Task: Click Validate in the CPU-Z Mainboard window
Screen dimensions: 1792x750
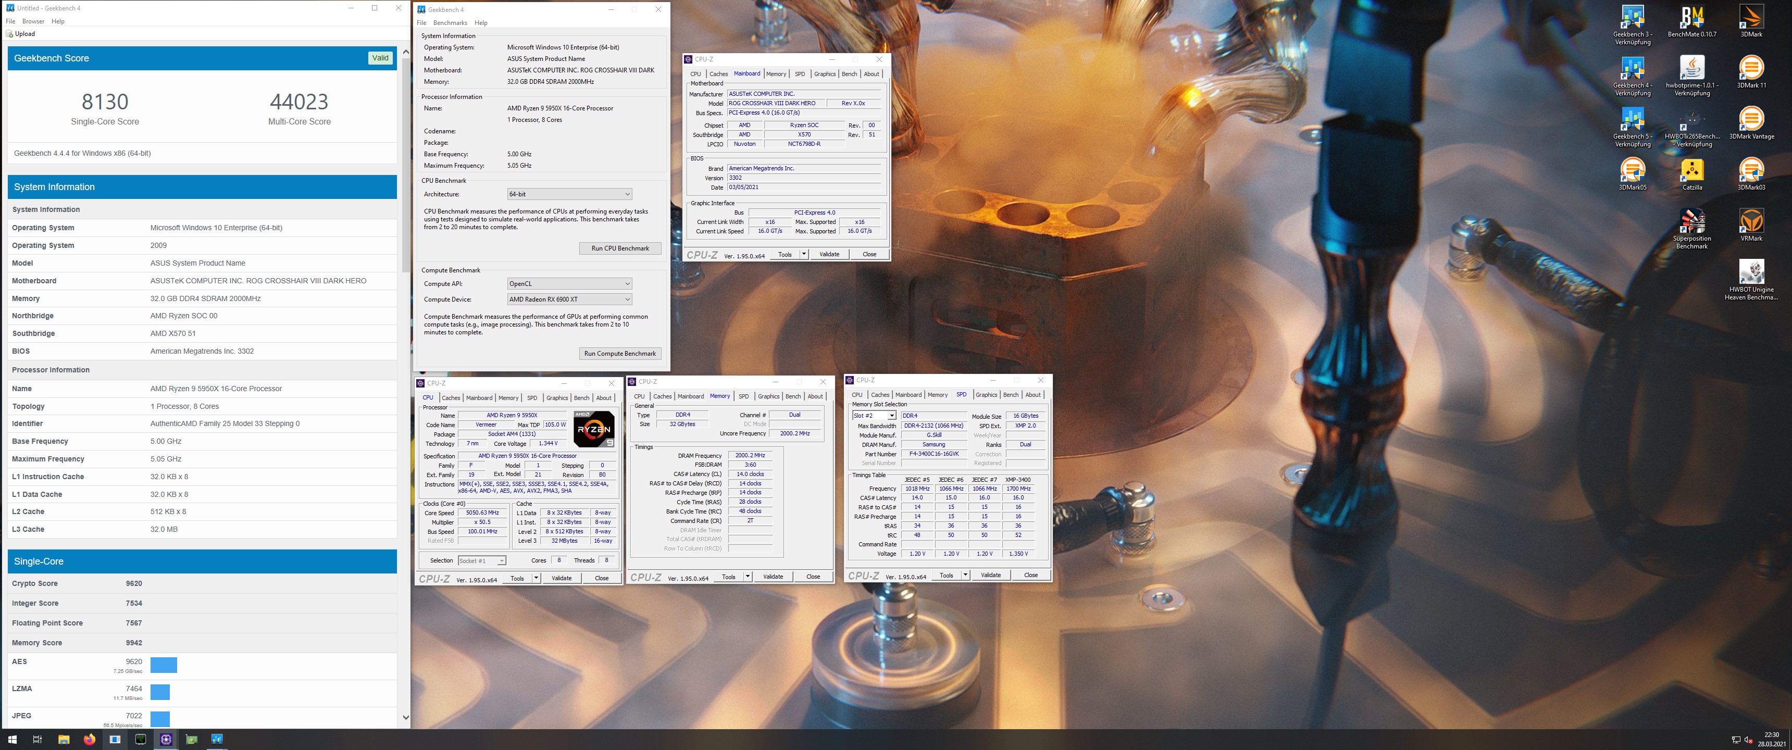Action: 828,254
